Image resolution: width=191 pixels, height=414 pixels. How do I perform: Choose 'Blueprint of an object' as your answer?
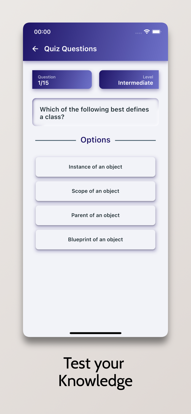click(x=95, y=240)
